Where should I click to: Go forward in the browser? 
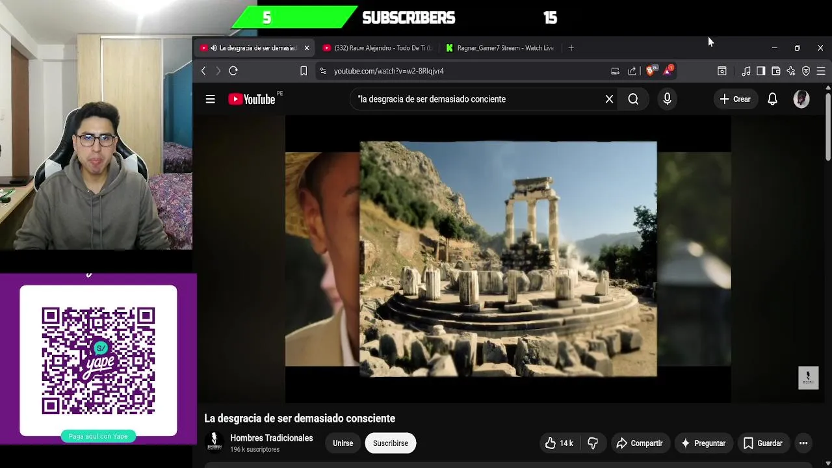[x=218, y=71]
